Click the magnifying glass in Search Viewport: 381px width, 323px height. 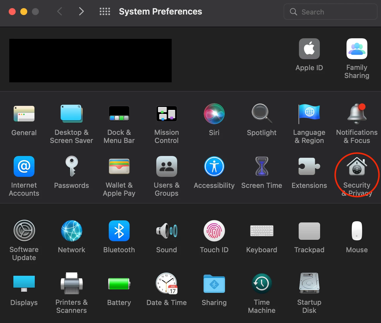coord(293,12)
